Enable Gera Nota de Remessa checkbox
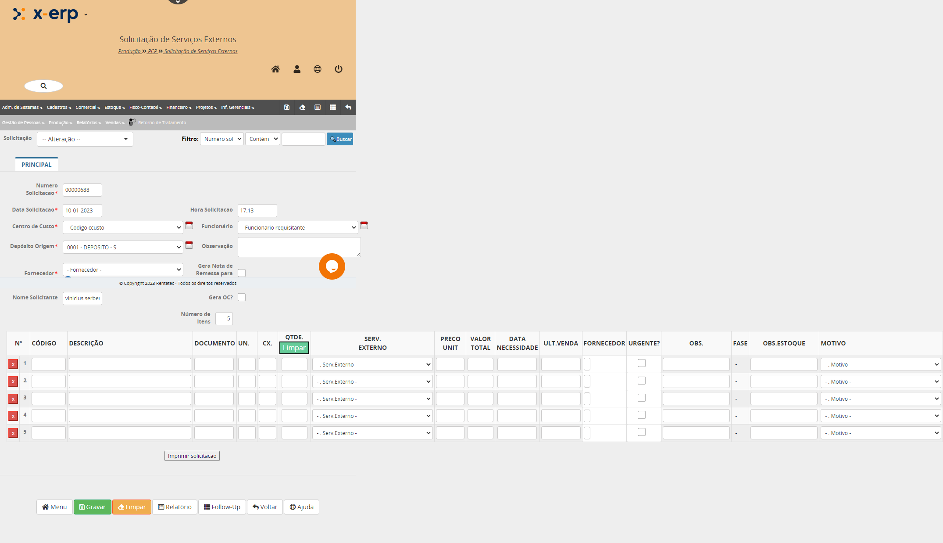This screenshot has width=943, height=543. pos(242,273)
